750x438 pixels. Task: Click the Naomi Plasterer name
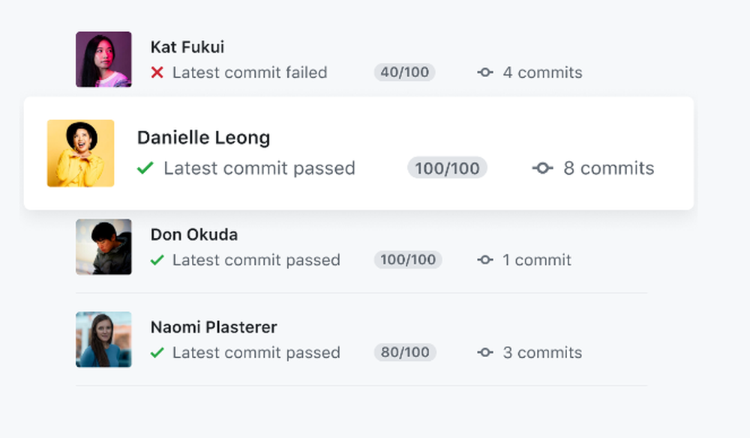click(x=214, y=327)
